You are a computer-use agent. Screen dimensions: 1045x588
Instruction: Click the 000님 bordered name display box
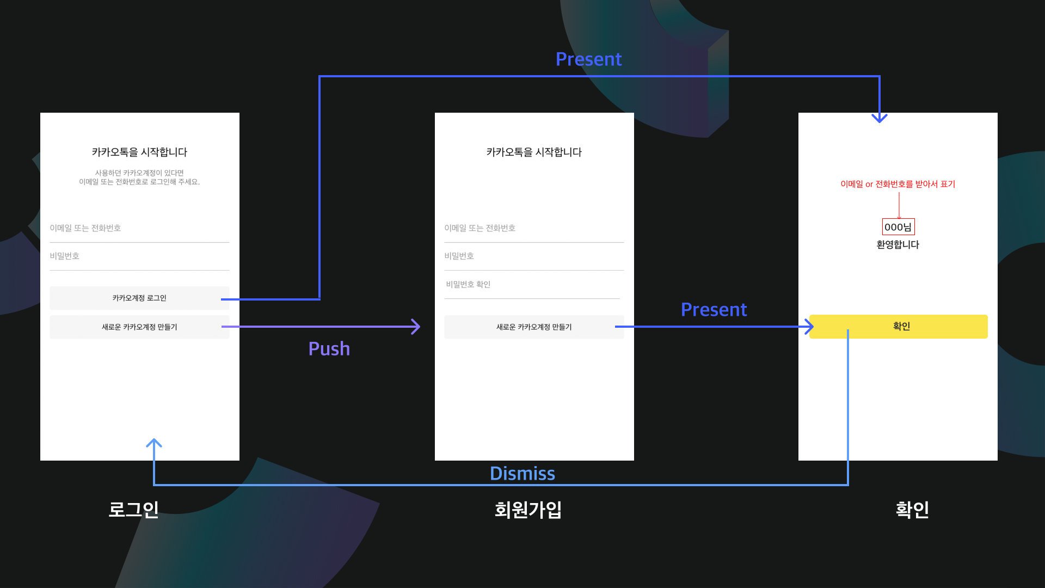click(x=897, y=227)
